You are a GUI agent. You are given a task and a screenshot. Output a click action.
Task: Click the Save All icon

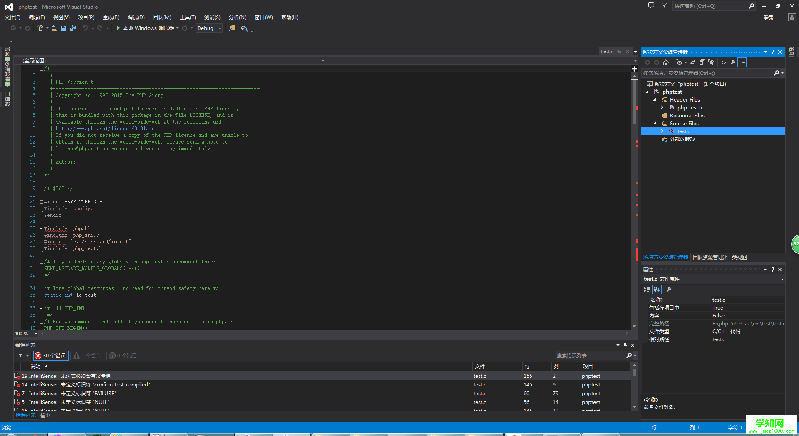coord(73,28)
